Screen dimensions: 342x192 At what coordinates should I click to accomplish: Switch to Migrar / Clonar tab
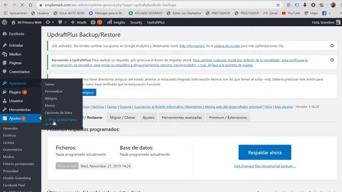point(122,117)
